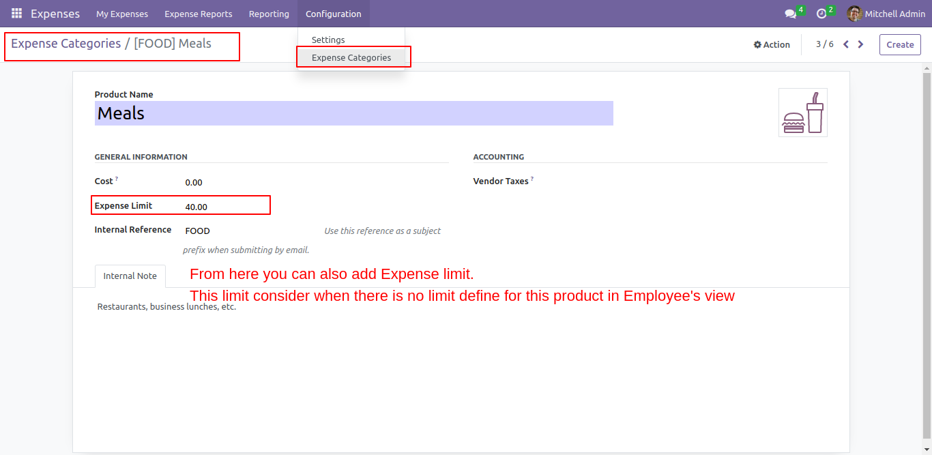Open Expense Reports menu
This screenshot has height=455, width=932.
[x=199, y=14]
